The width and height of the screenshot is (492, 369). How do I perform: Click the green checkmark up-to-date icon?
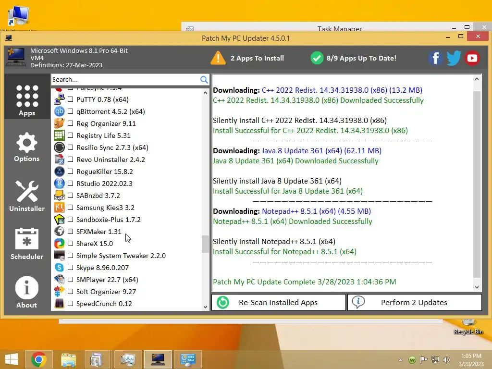[317, 58]
